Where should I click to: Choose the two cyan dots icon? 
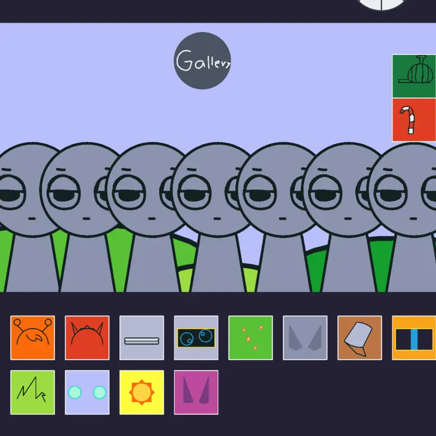click(x=87, y=392)
